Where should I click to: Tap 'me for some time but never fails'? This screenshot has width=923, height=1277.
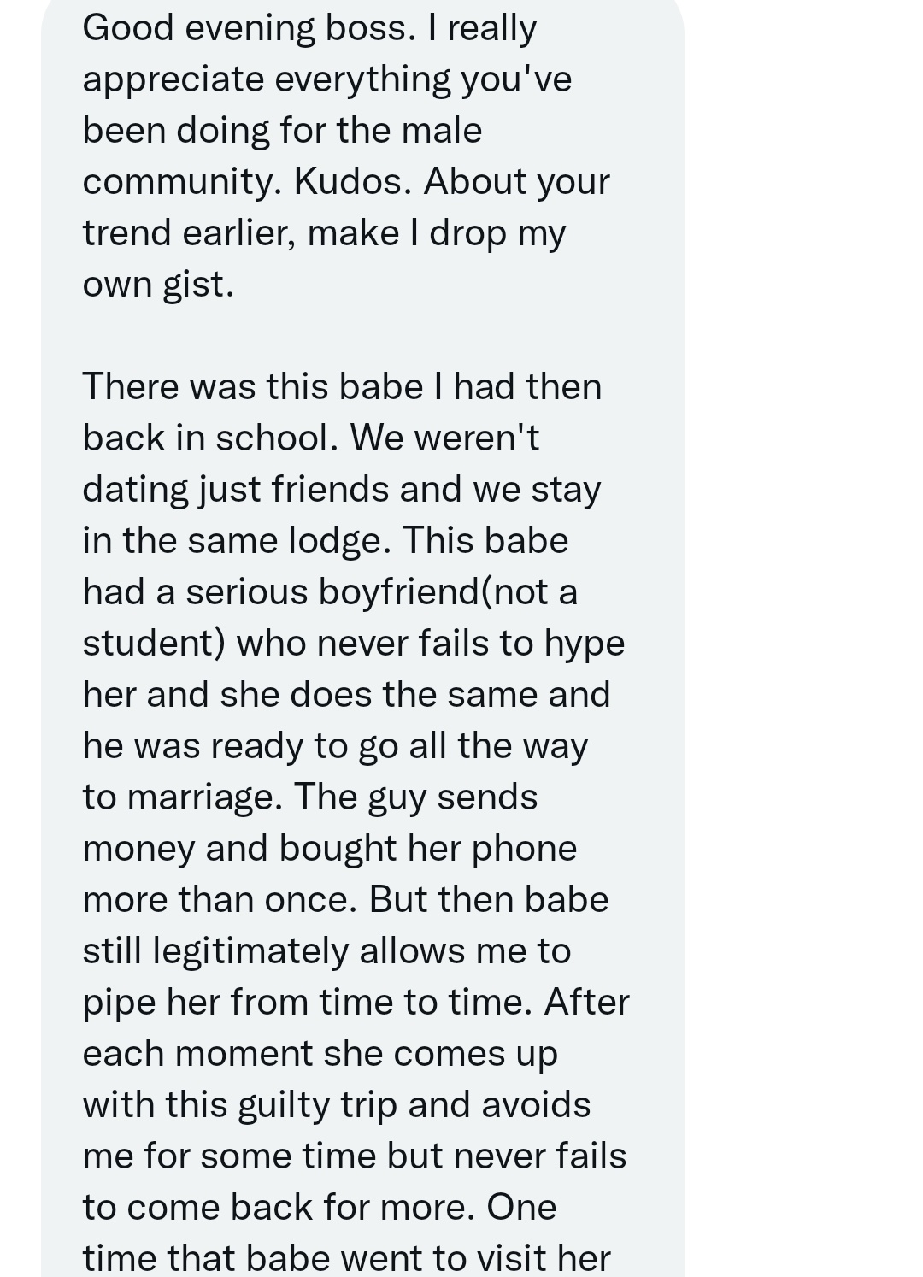355,1156
